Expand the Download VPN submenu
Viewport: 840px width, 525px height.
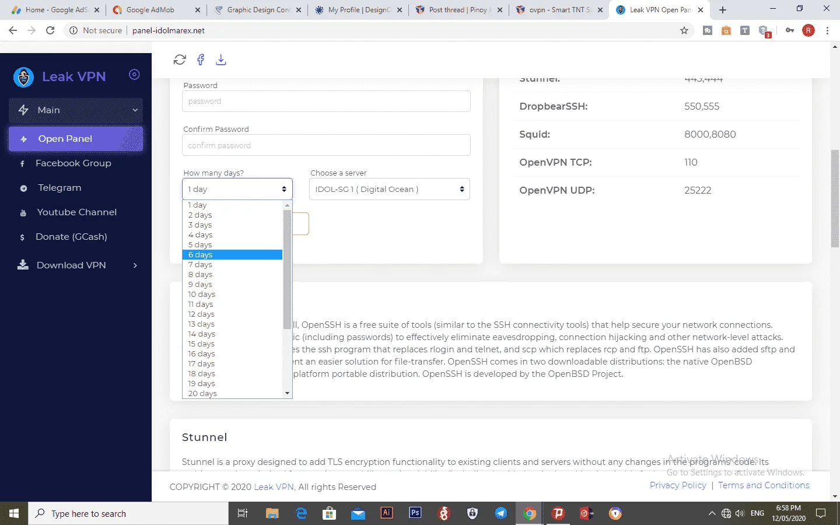[76, 265]
